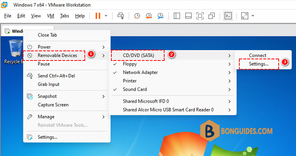
Task: Expand the Network Adapter submenu arrow
Action: (229, 73)
